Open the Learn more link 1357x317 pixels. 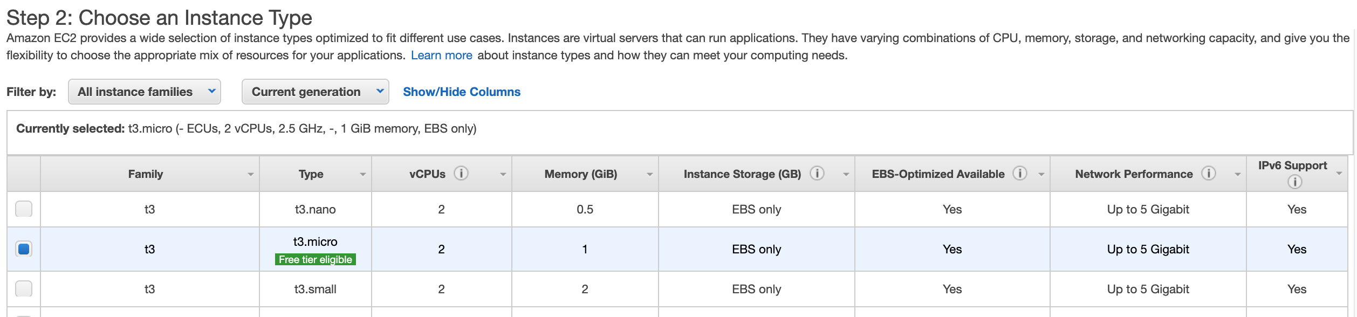[442, 55]
